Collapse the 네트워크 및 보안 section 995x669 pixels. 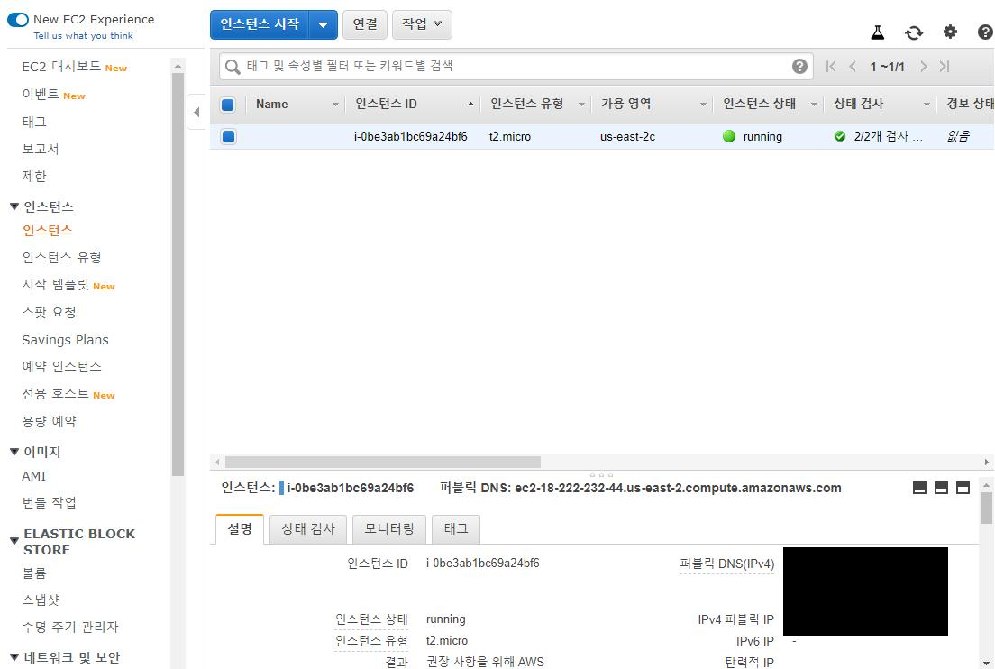pyautogui.click(x=14, y=657)
